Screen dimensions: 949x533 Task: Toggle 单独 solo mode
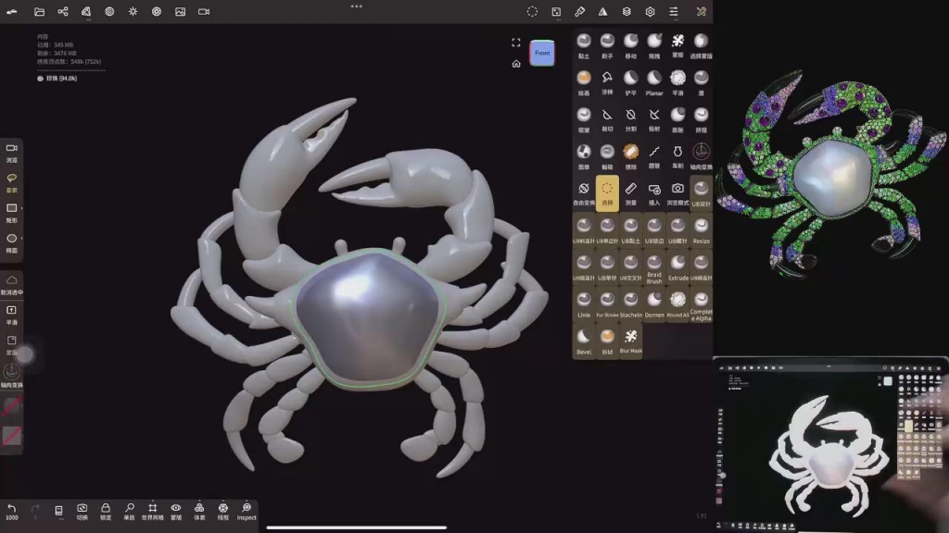(x=129, y=511)
